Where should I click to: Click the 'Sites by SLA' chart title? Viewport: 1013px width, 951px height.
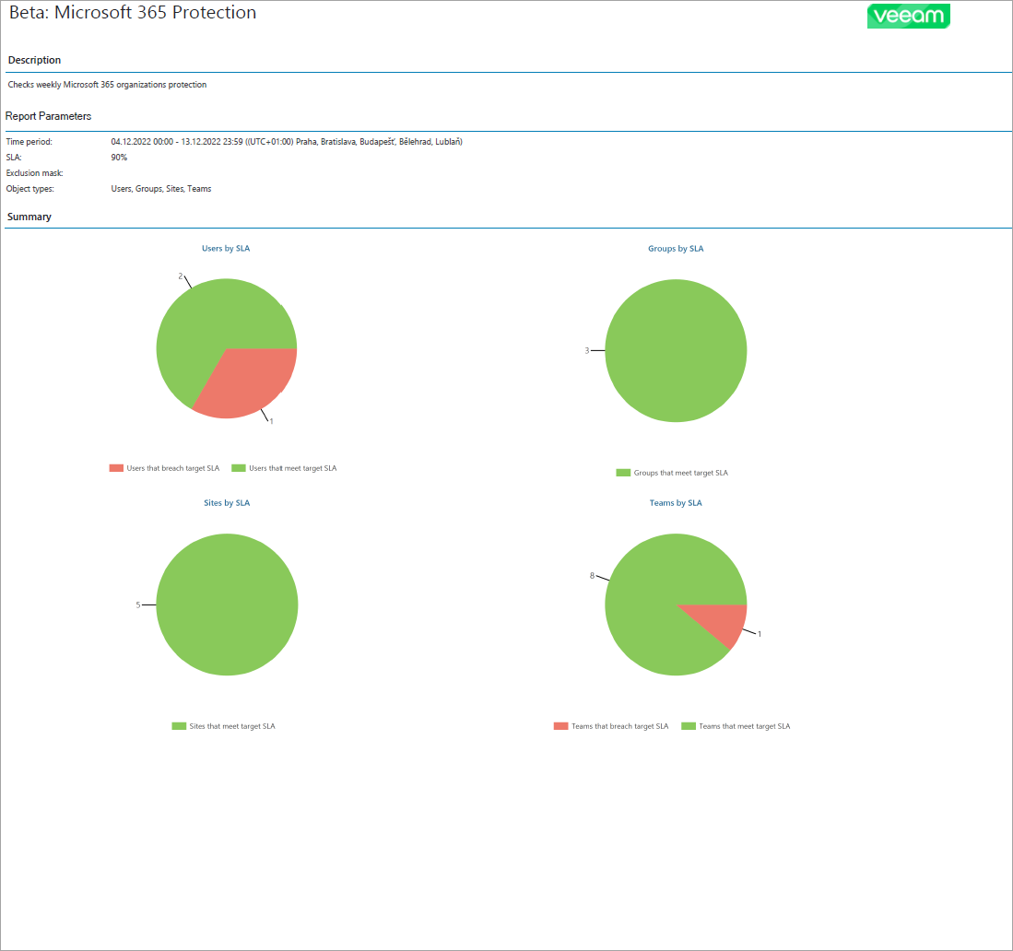(x=227, y=502)
